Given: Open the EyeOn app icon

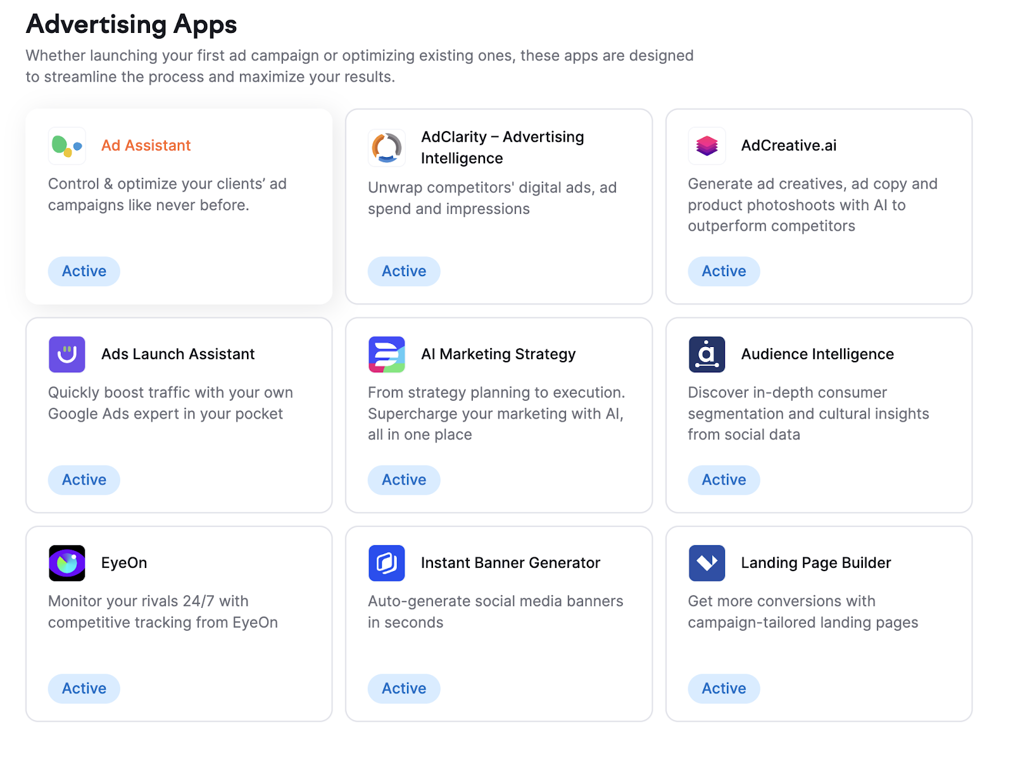Looking at the screenshot, I should (66, 562).
